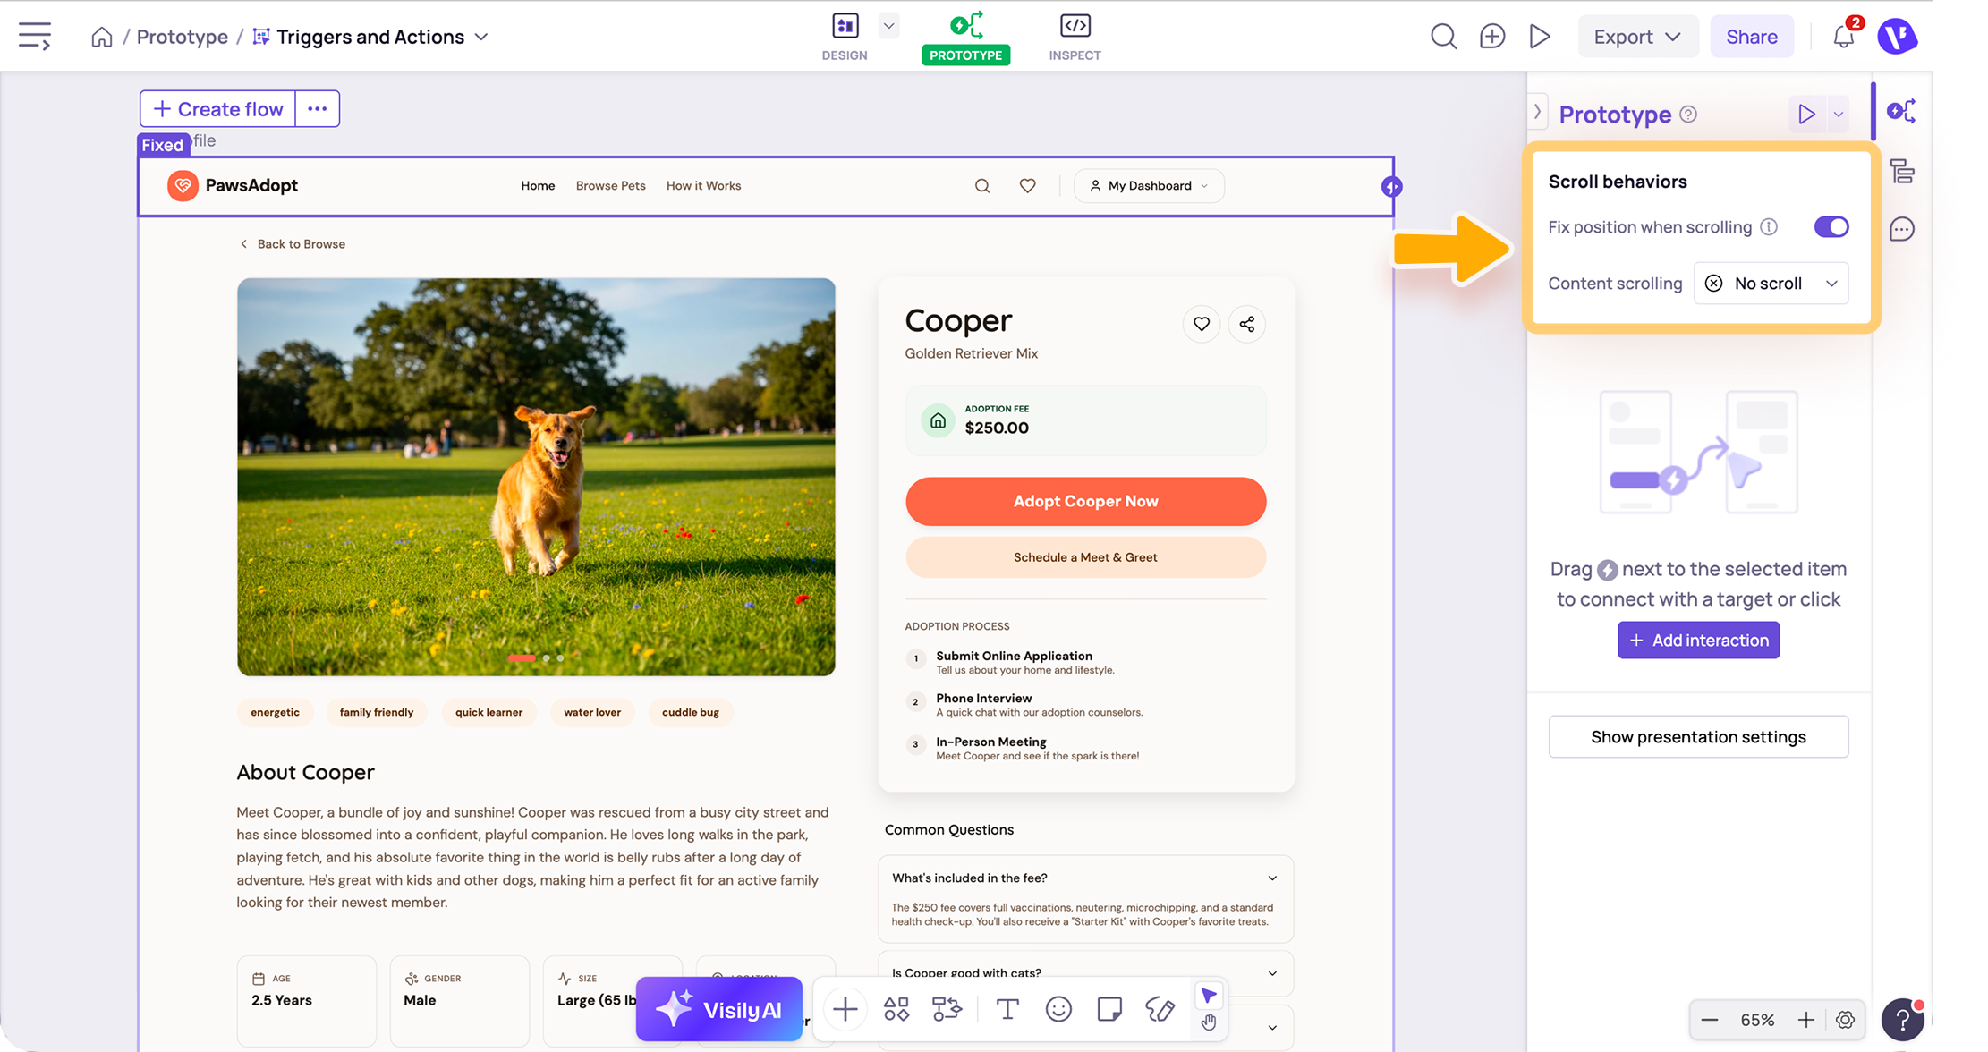Open the dropdown arrow beside Design
Screen dimensions: 1988x1052
pos(888,25)
